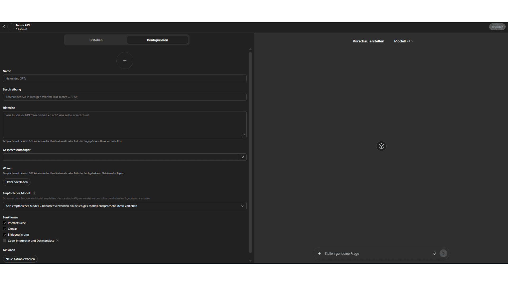Click the vertical scrollbar thumb in configuration panel
Screen dimensions: 508x286
pos(250,152)
